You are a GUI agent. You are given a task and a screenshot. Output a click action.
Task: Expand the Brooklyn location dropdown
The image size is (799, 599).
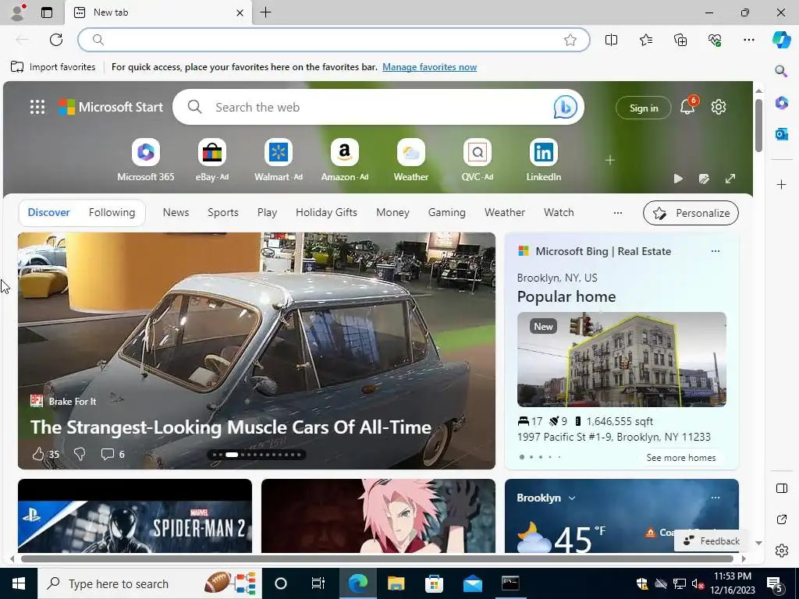click(x=572, y=498)
